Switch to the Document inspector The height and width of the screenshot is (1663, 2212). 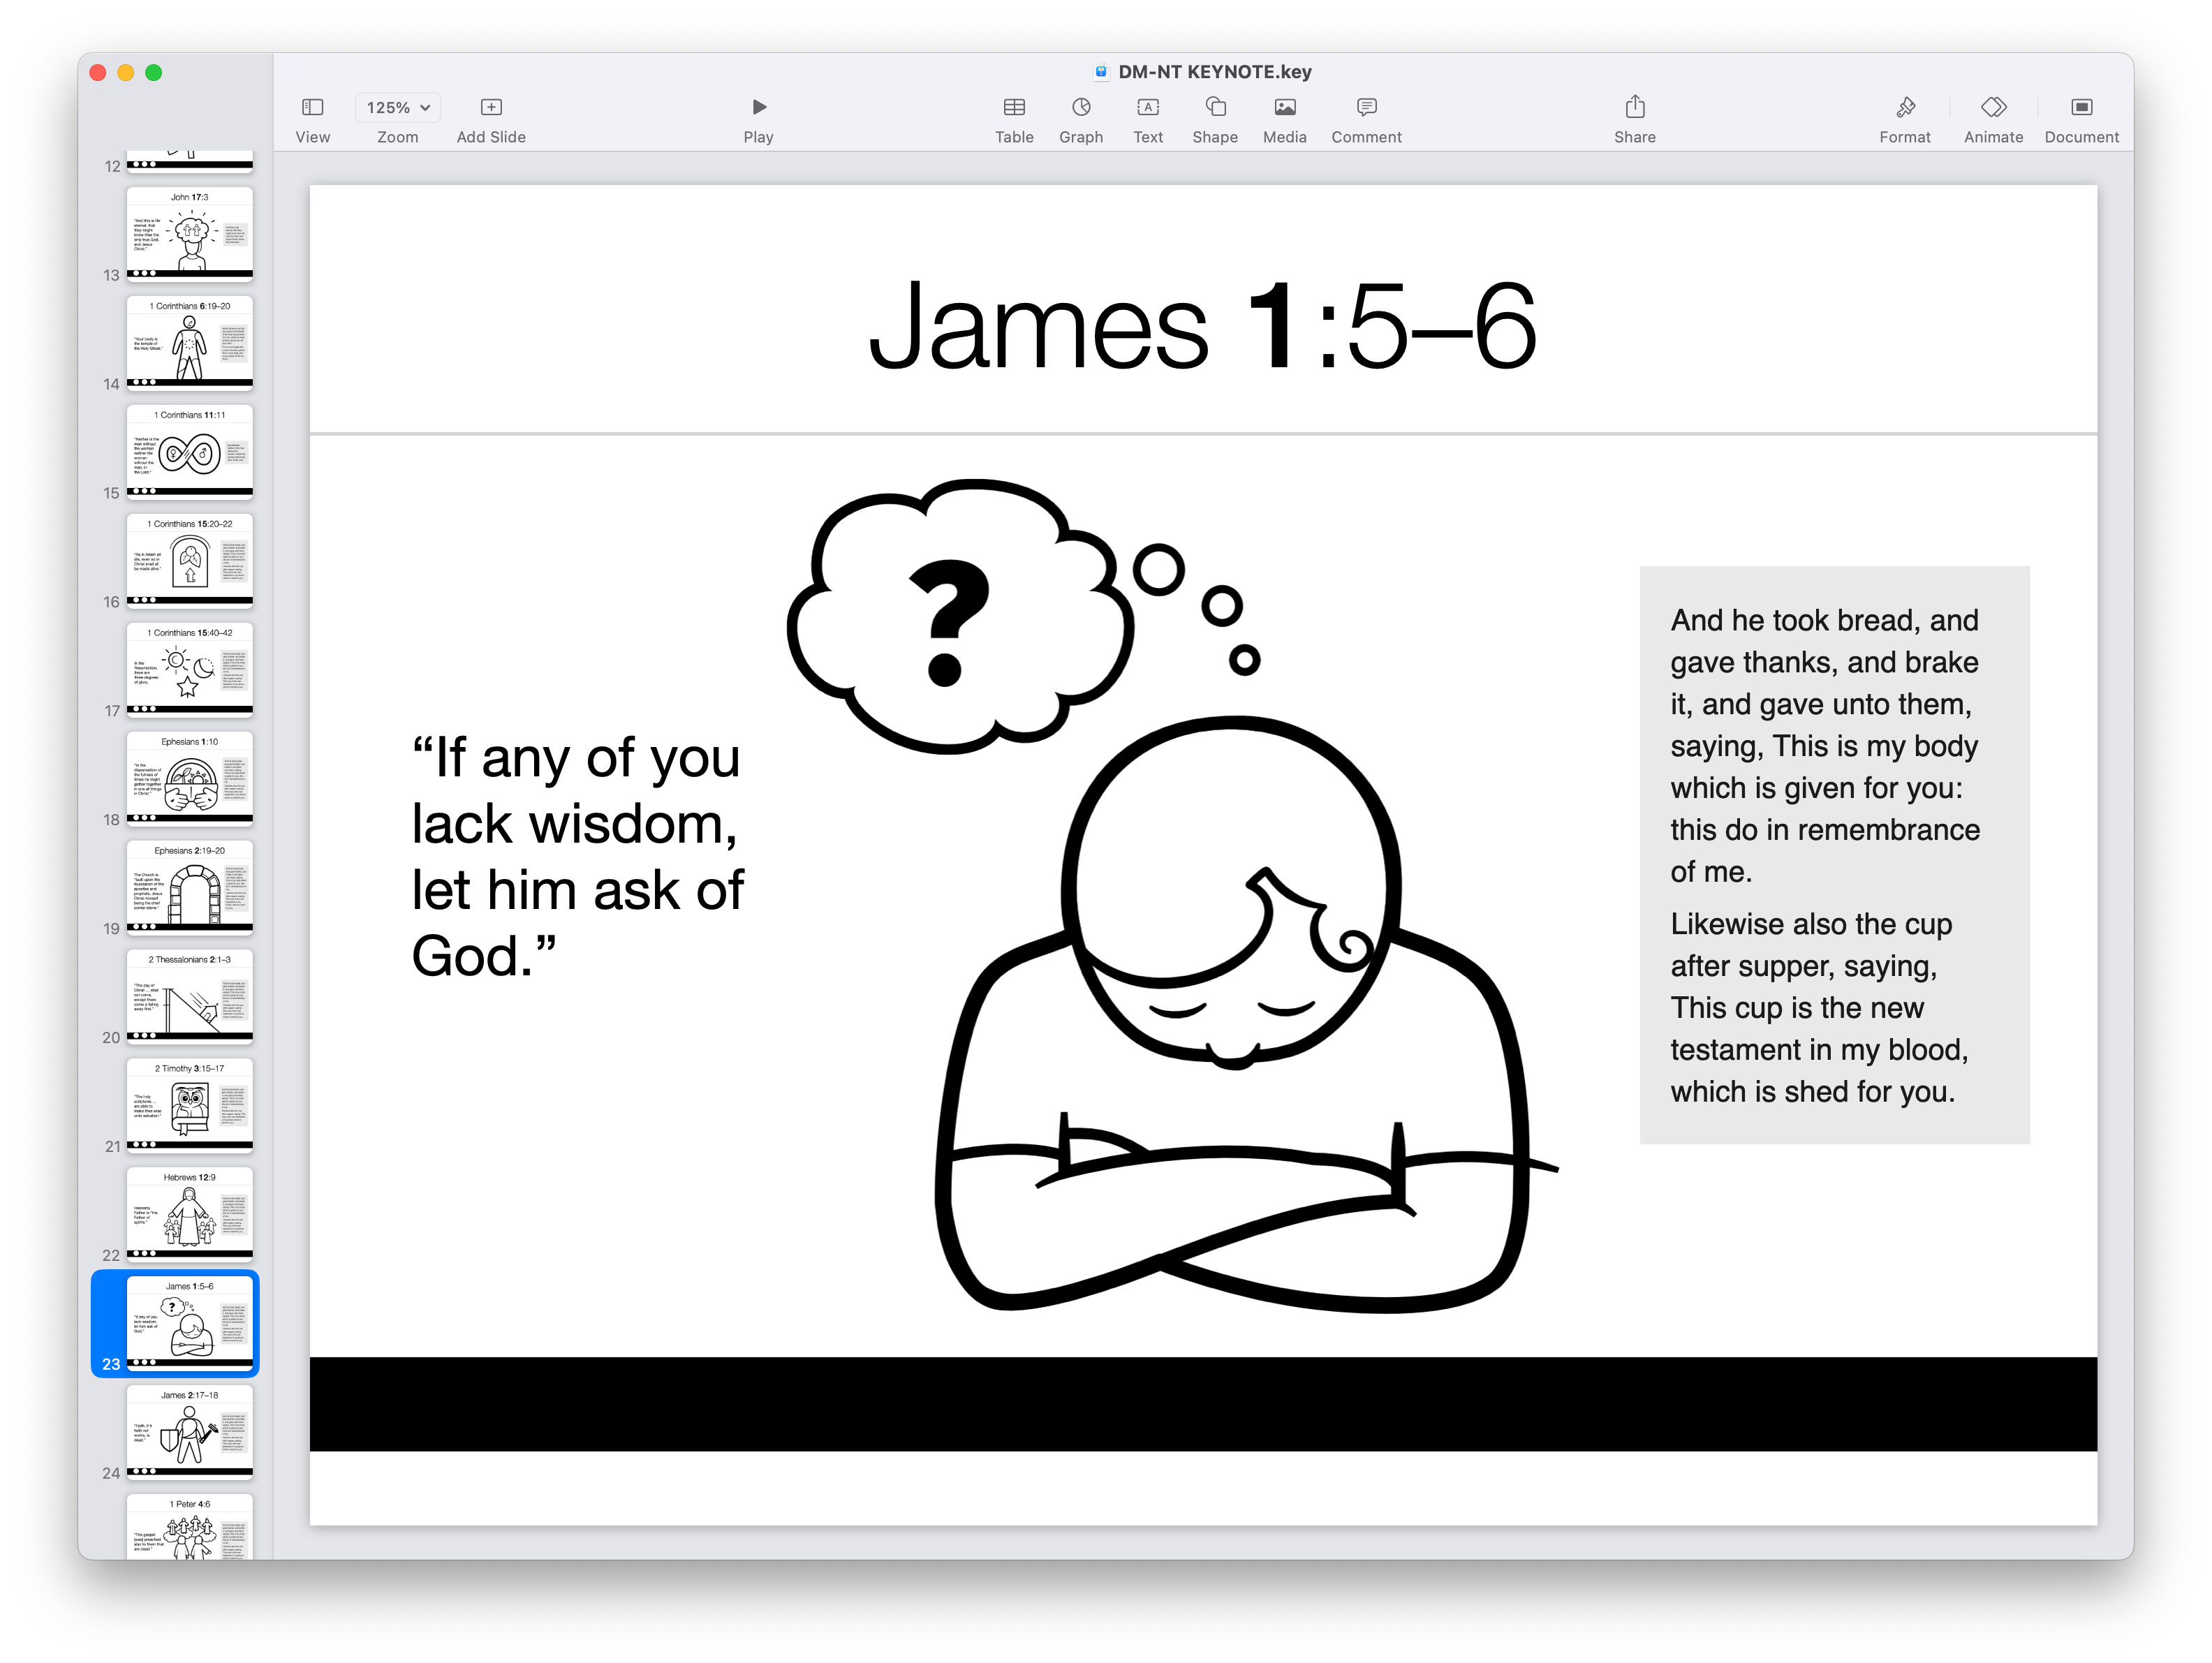click(x=2080, y=118)
